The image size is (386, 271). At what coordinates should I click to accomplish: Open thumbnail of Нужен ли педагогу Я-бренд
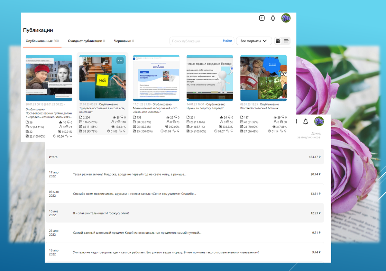[210, 78]
